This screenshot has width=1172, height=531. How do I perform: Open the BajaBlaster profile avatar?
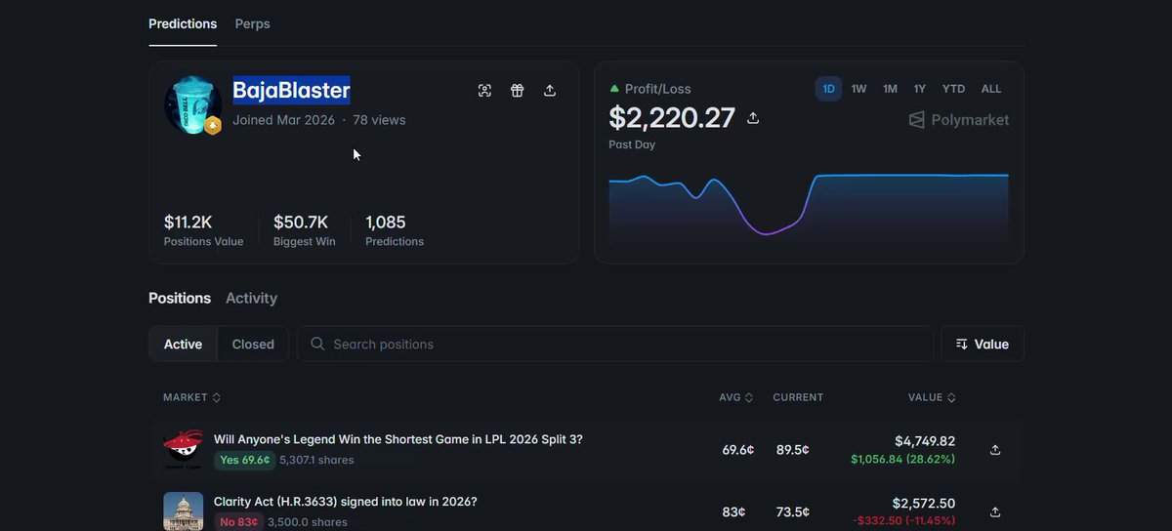(192, 104)
